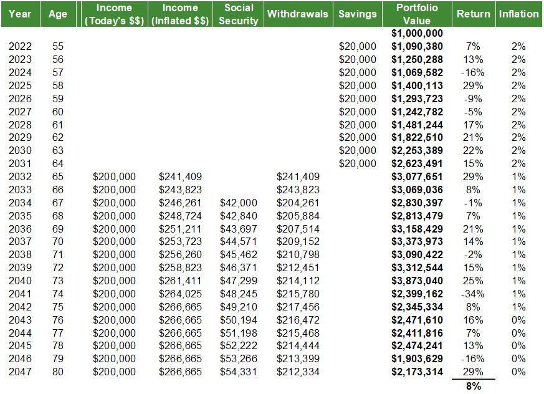Image resolution: width=544 pixels, height=394 pixels.
Task: Select the -16% return in row 2024
Action: (x=473, y=72)
